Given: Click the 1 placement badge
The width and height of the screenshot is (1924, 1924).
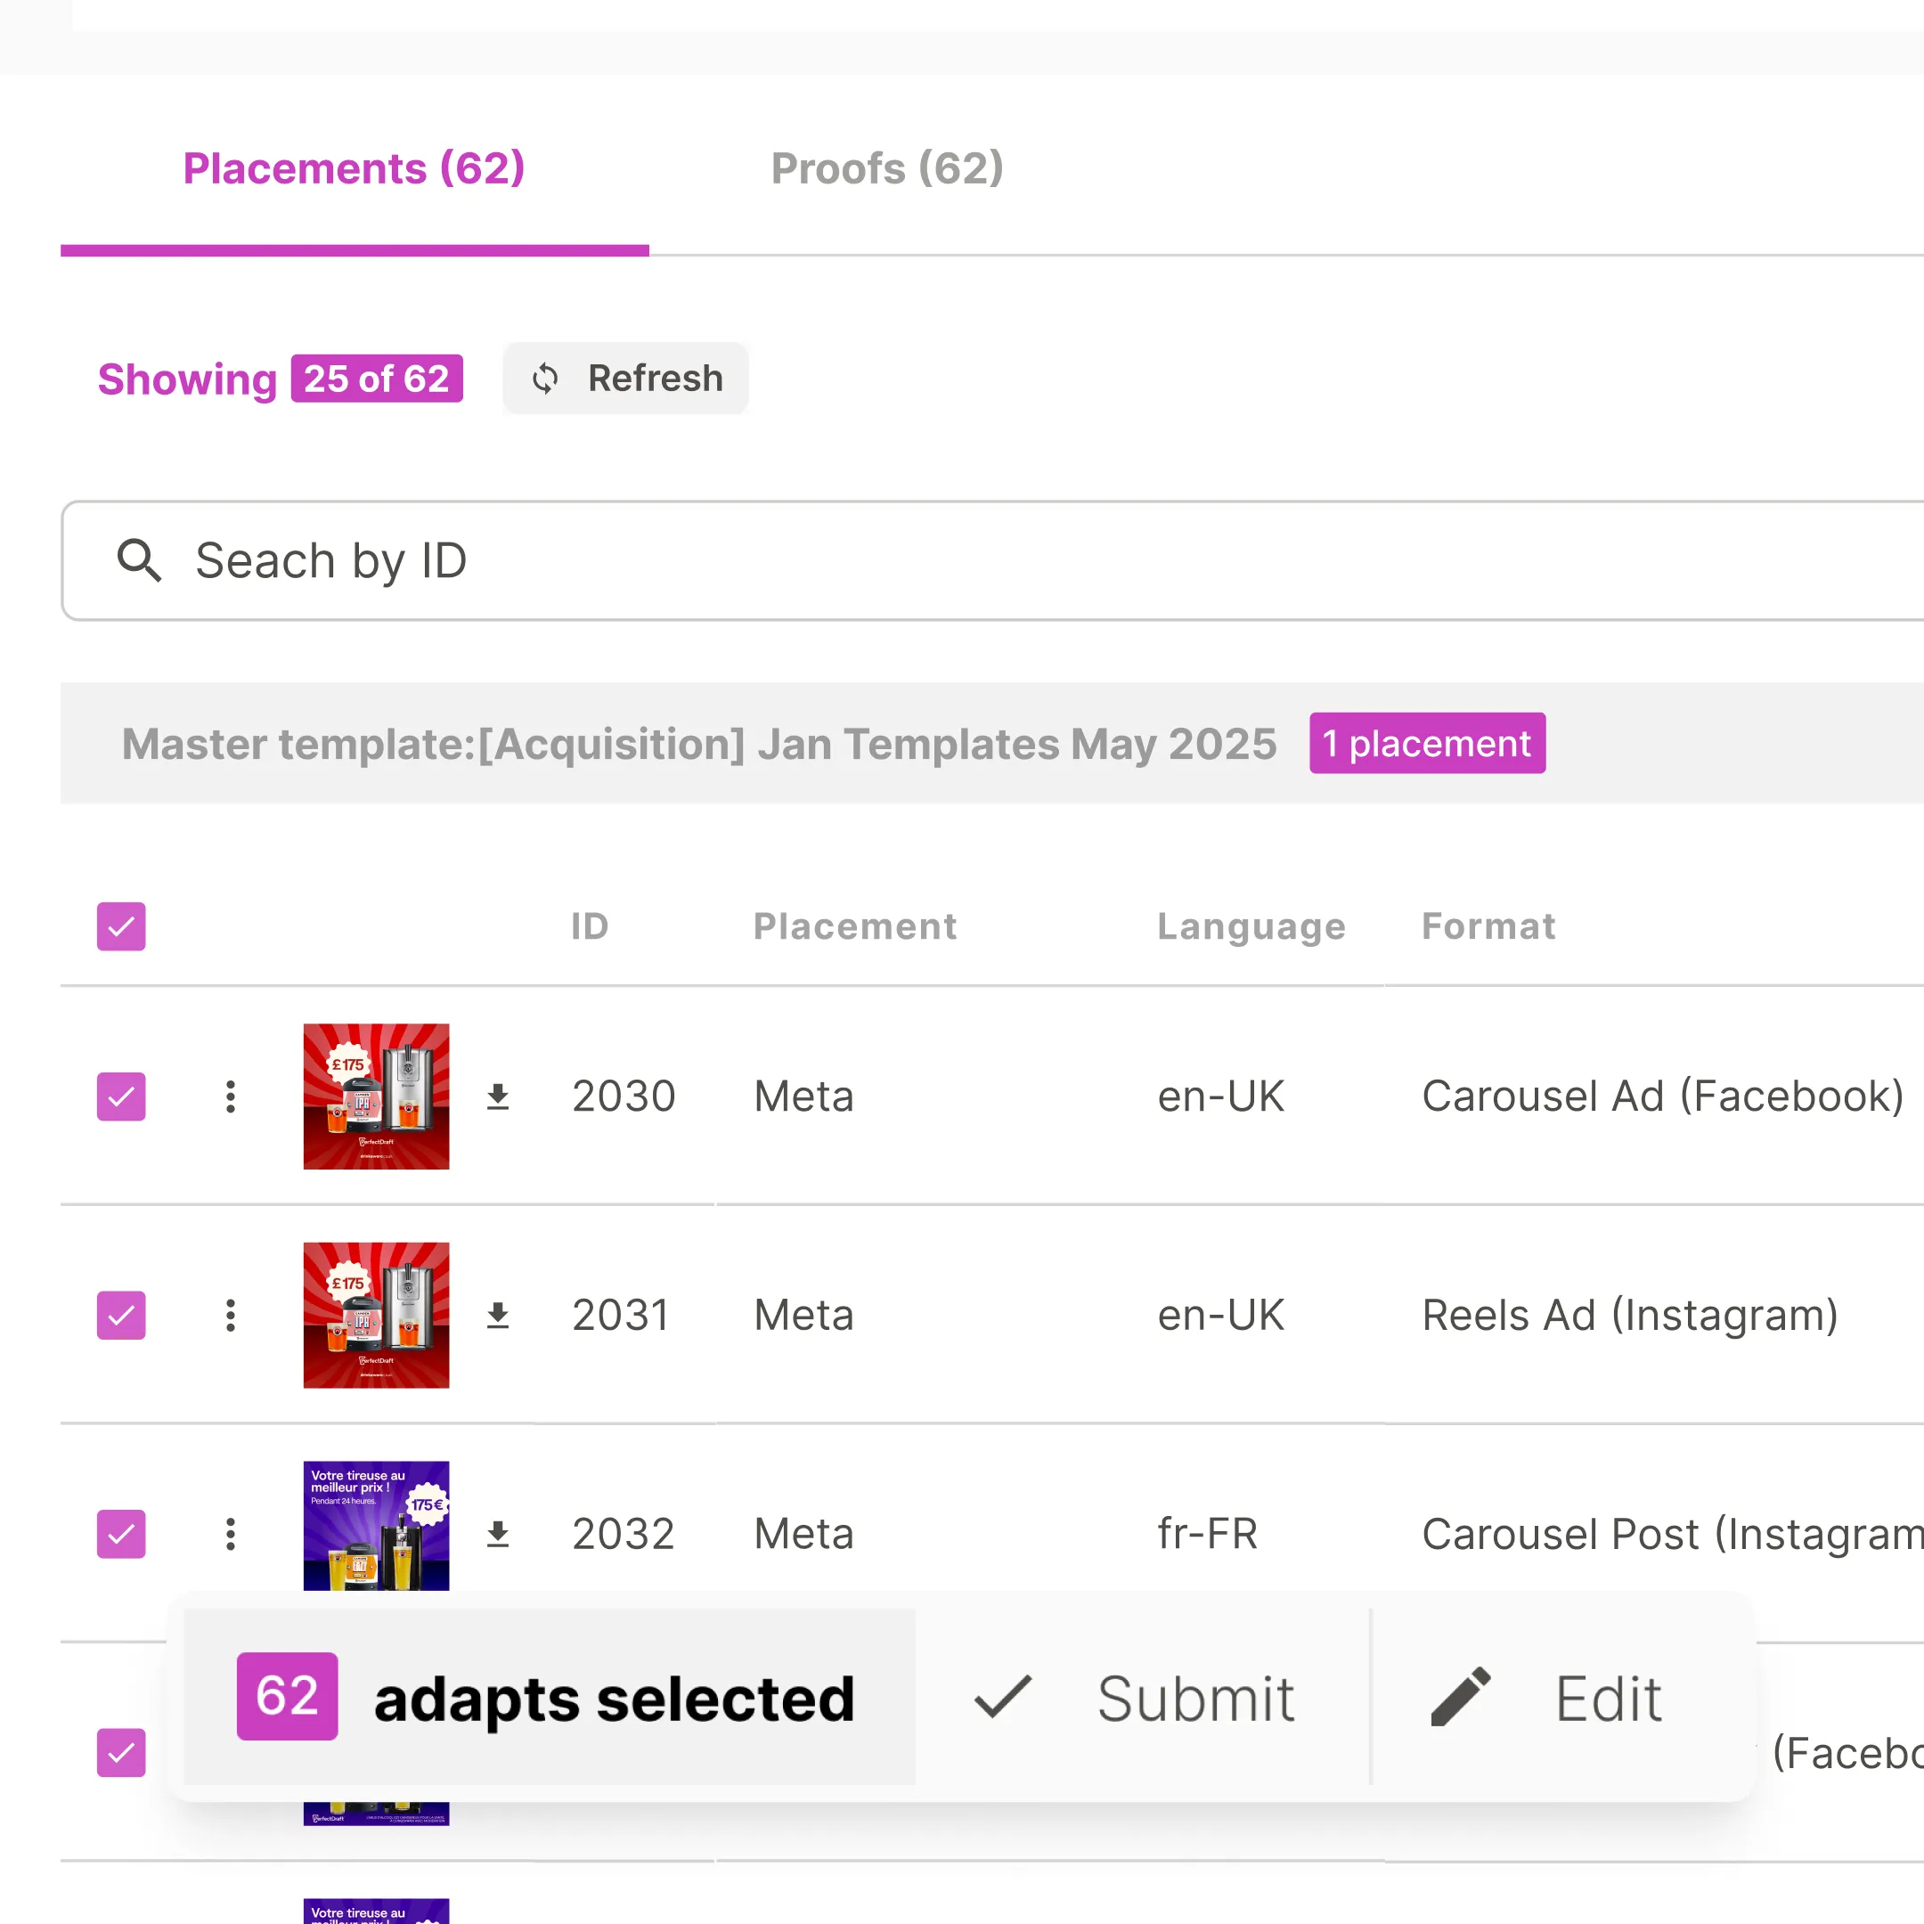Looking at the screenshot, I should coord(1427,743).
